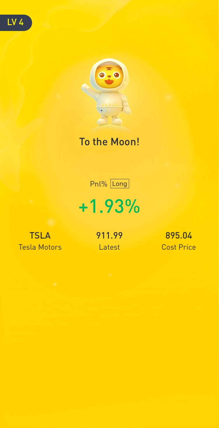Tap the "To the Moon!" caption
219x428 pixels.
109,142
